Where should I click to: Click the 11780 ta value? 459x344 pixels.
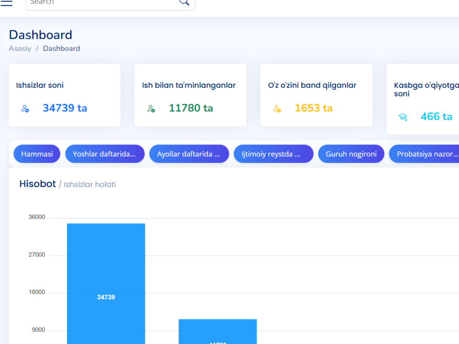(191, 108)
